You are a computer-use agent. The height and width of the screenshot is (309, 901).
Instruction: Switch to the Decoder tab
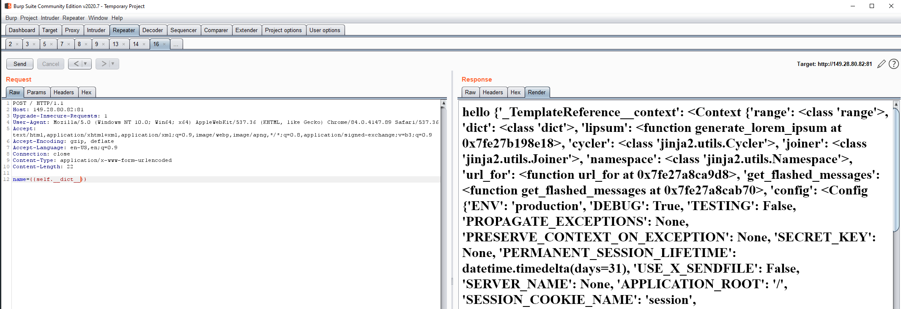[153, 30]
